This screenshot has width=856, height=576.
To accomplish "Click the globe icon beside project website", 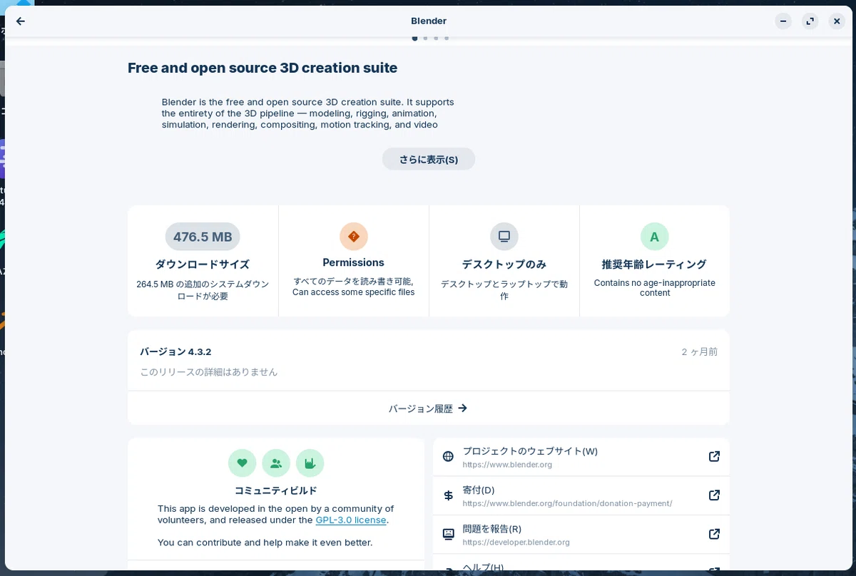I will coord(448,457).
